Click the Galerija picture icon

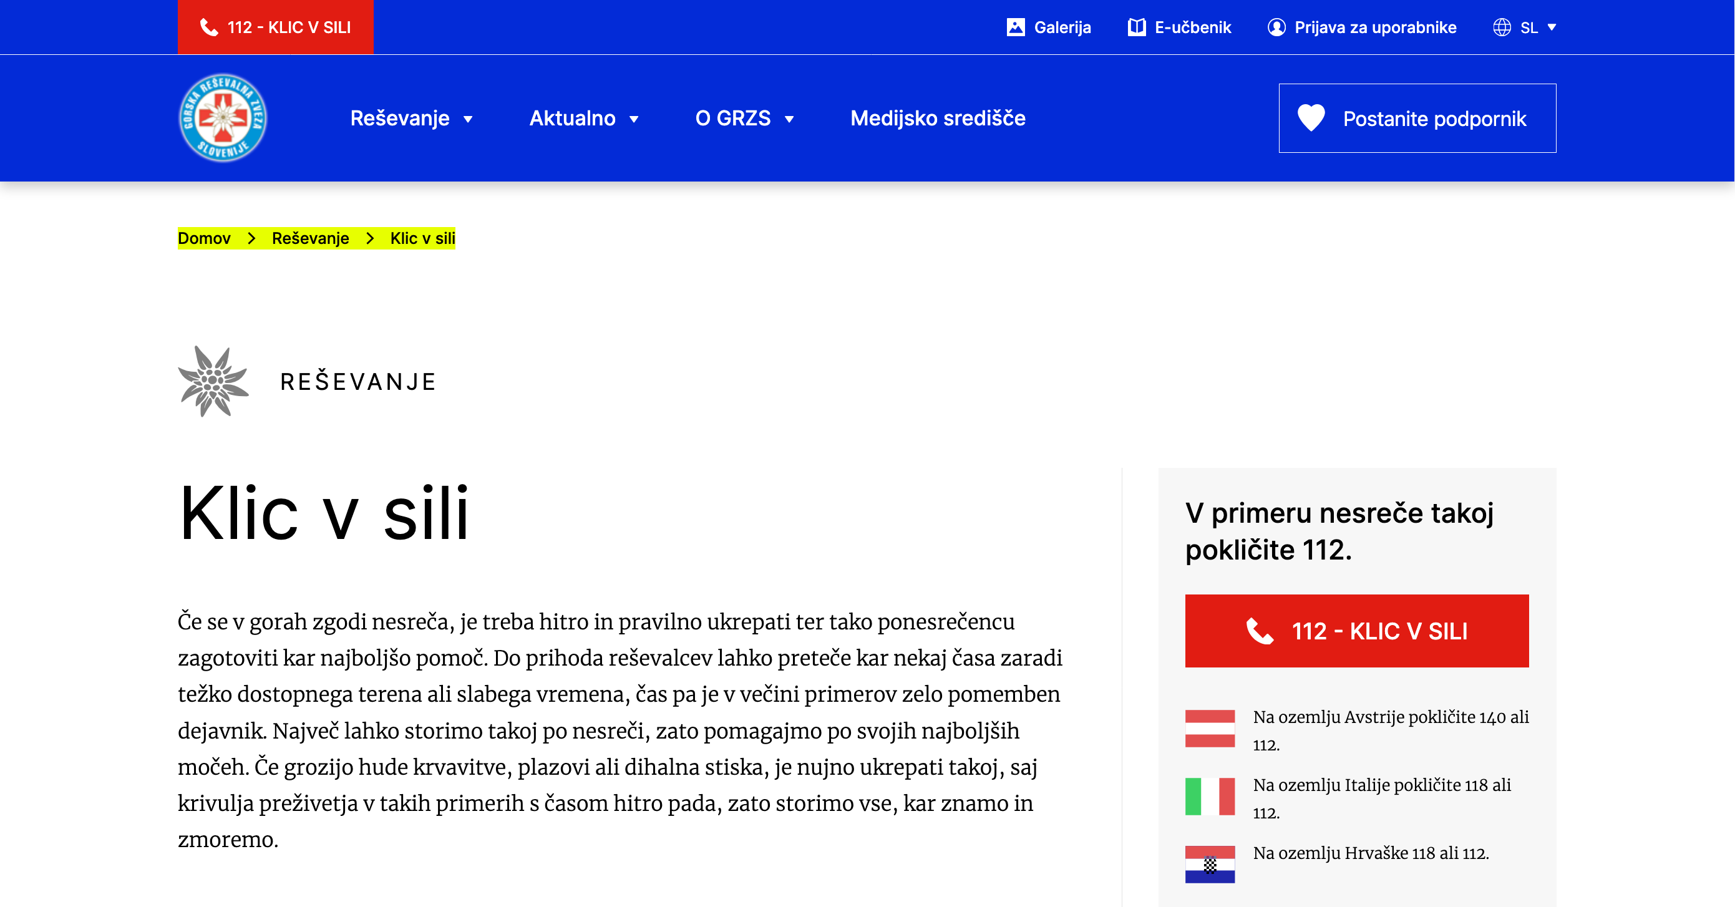1015,27
